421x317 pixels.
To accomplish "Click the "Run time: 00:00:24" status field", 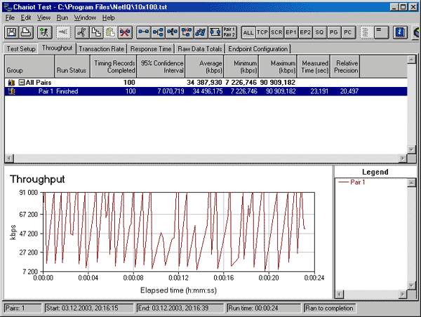I will point(263,308).
